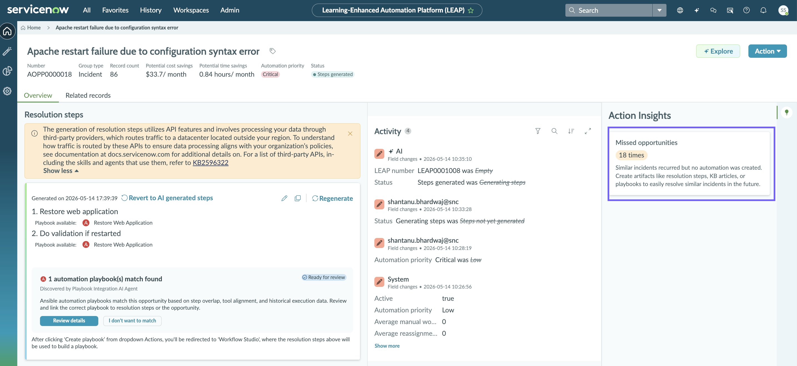This screenshot has height=366, width=797.
Task: Sort the Activity stream entries
Action: [x=571, y=131]
